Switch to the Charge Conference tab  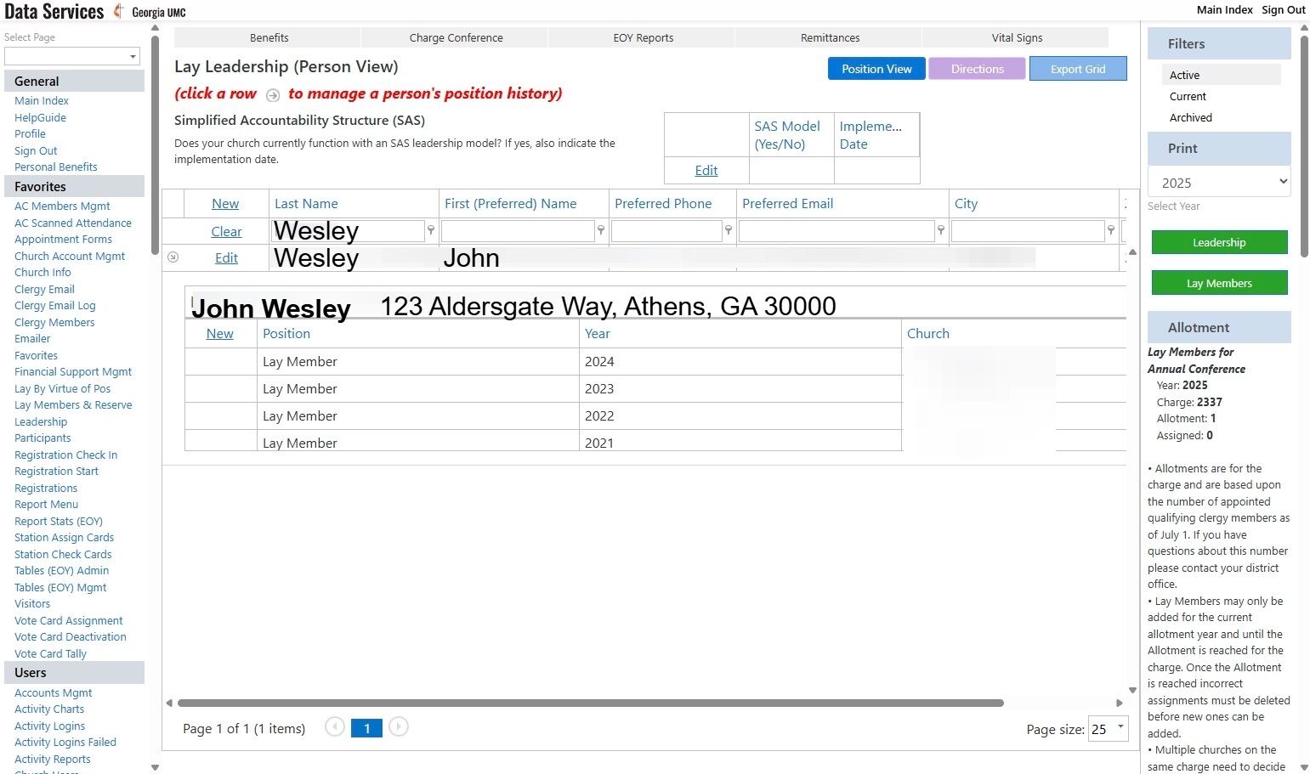pos(454,37)
